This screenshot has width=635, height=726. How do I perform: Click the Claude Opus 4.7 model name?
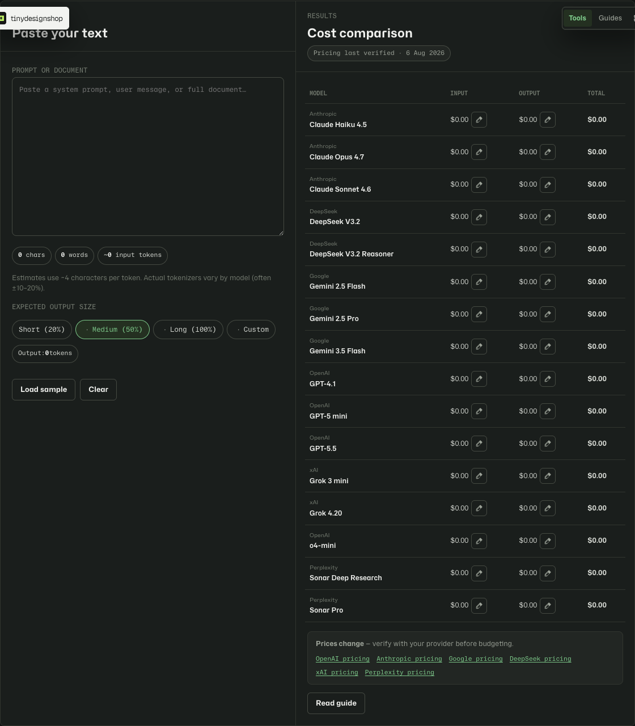[337, 157]
